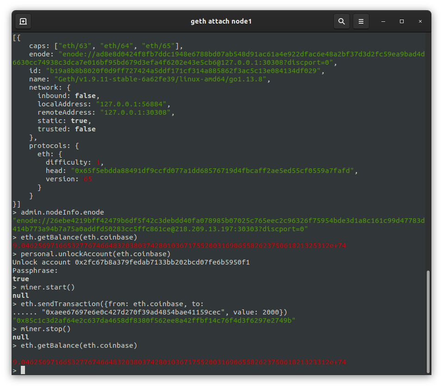Click the 'true' result after Passphrase
Image resolution: width=443 pixels, height=388 pixels.
click(x=21, y=279)
